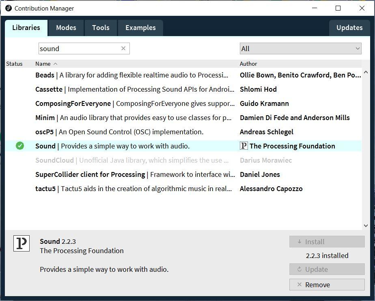The image size is (375, 301).
Task: Click author Damien Di Fede and Anderson Mills
Action: pyautogui.click(x=295, y=118)
